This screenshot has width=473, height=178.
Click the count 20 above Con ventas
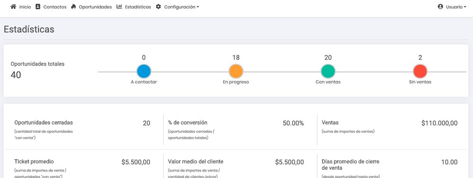coord(328,58)
